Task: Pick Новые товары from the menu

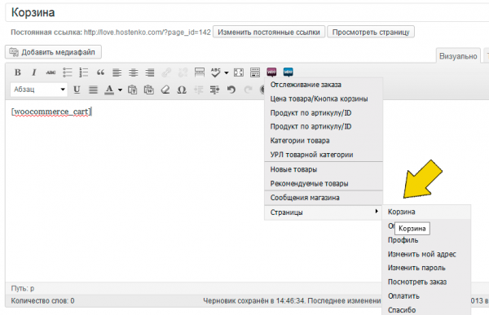Action: point(324,169)
